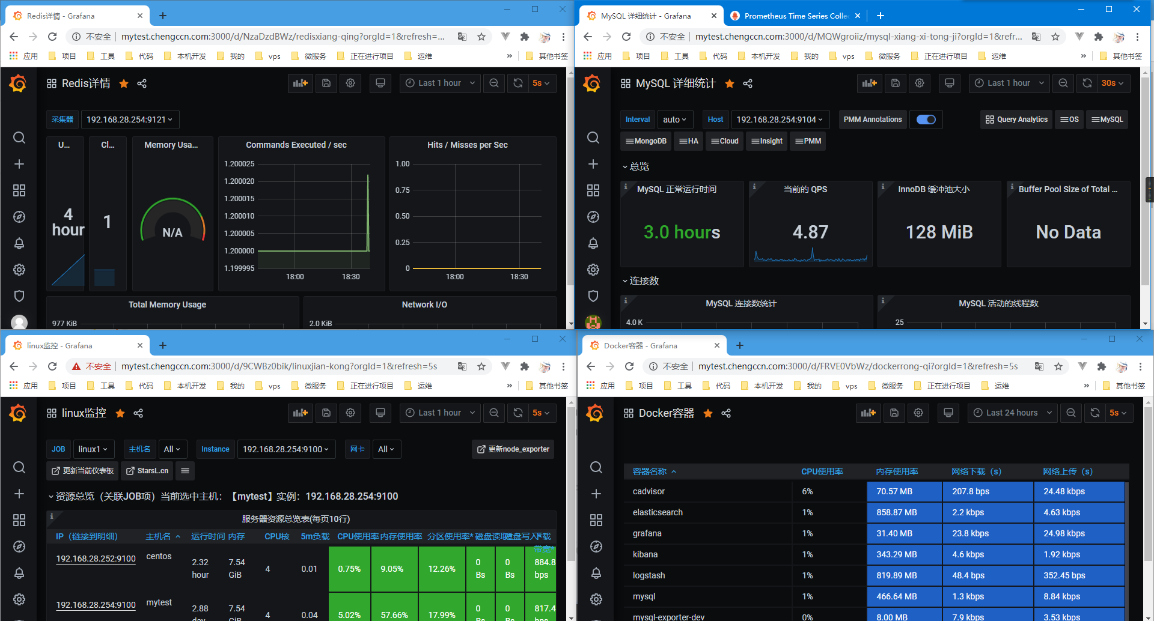The image size is (1154, 621).
Task: Open Last 1 hour picker in Redis dashboard
Action: [x=440, y=83]
